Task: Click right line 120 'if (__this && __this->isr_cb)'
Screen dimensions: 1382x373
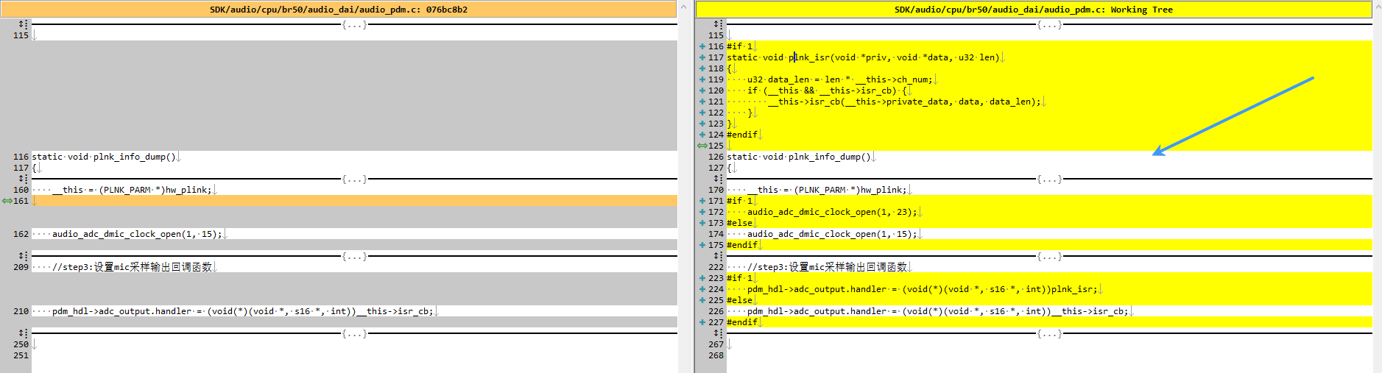Action: [828, 90]
